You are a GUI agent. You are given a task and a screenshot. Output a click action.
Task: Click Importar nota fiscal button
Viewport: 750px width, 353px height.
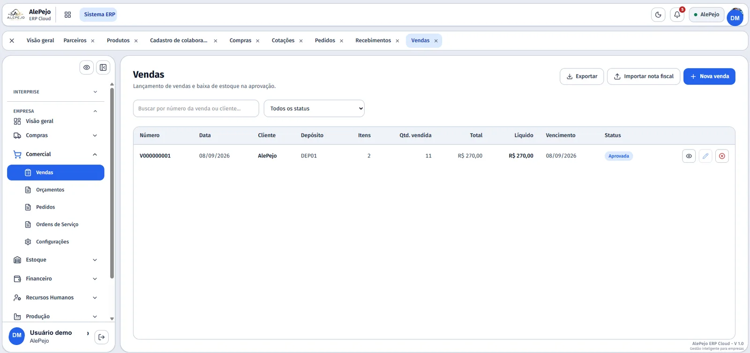click(644, 76)
